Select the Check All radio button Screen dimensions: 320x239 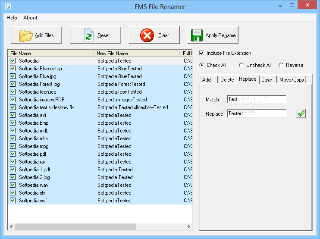click(201, 65)
